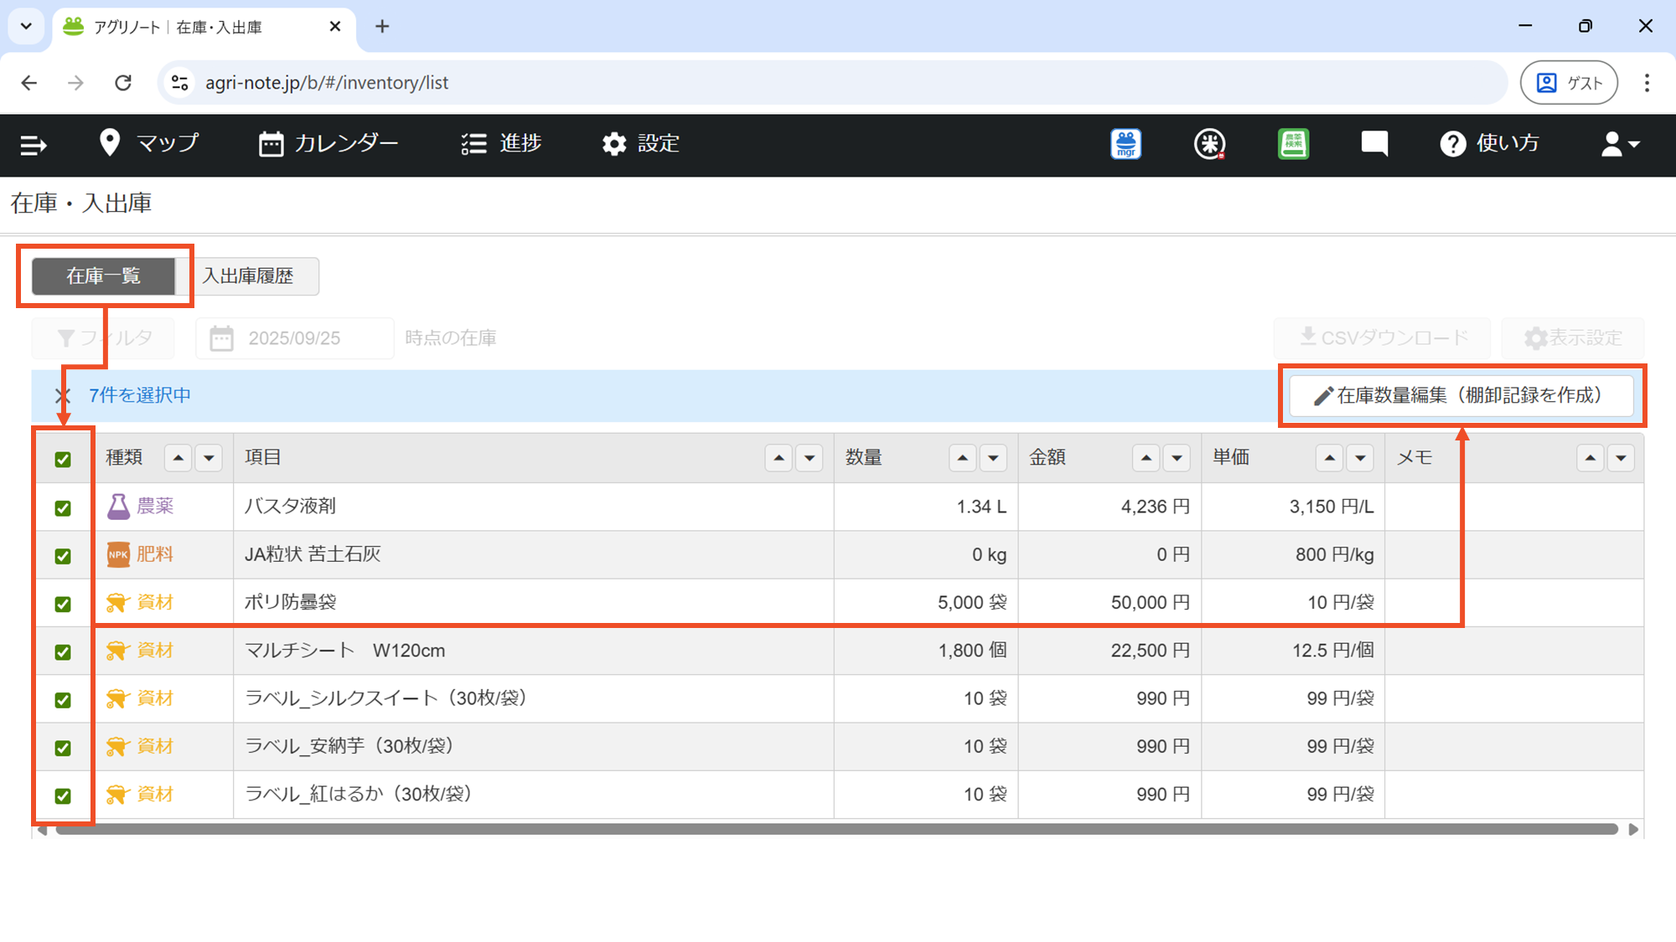Click the wheelbarrow icon for ポリ防曇袋

coord(116,603)
